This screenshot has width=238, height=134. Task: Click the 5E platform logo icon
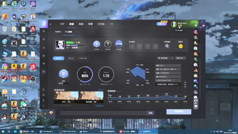44,24
